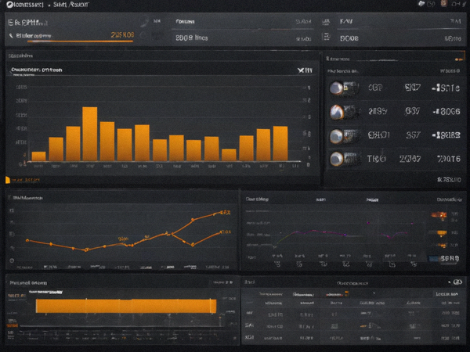Screen dimensions: 470x352
Task: Click the circular app logo in top-left corner
Action: point(10,5)
